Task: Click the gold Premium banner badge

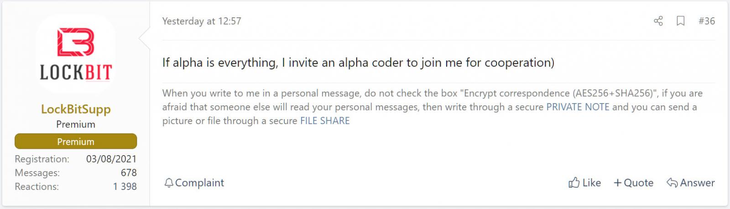Action: (x=76, y=141)
